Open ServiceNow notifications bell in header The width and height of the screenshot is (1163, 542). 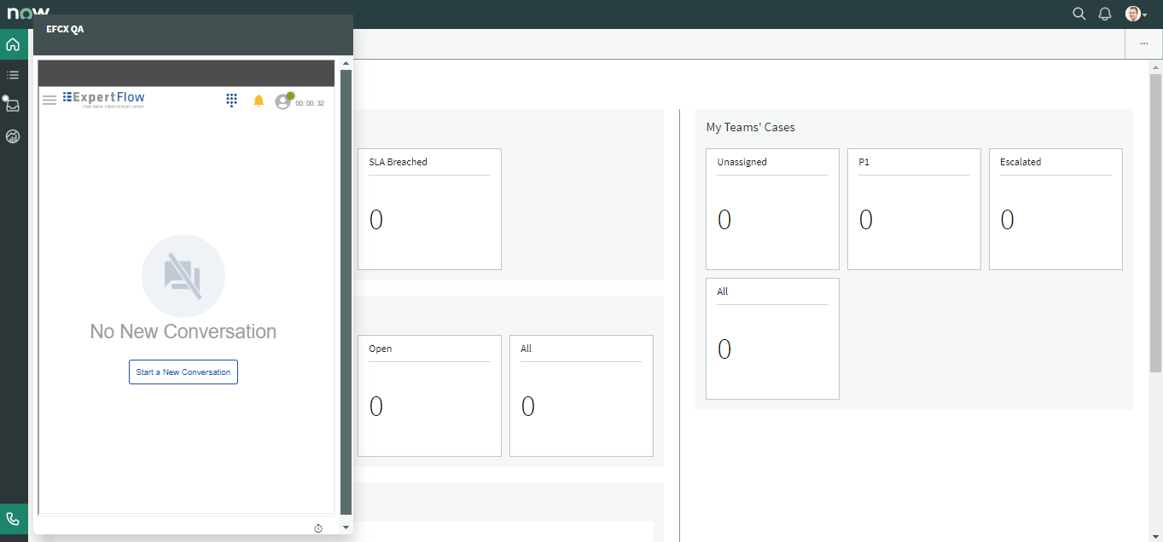[x=1105, y=14]
